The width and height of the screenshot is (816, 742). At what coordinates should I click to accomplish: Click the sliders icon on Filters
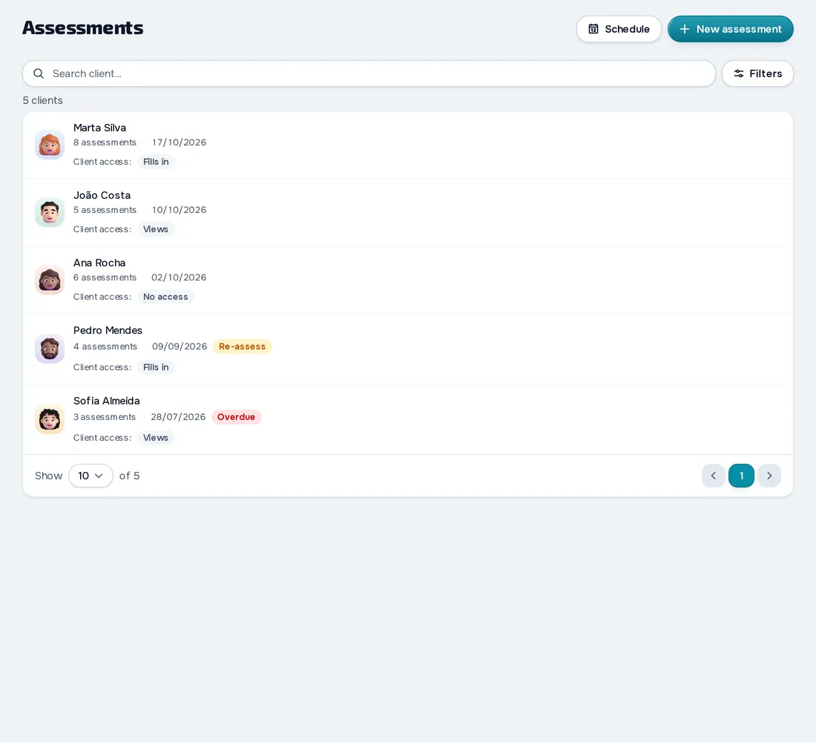[738, 73]
